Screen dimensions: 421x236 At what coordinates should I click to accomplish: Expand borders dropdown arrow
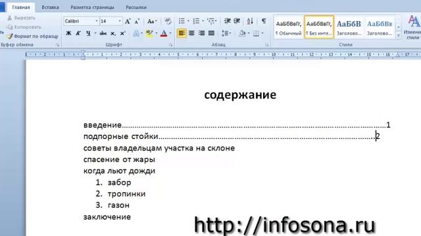click(x=262, y=33)
